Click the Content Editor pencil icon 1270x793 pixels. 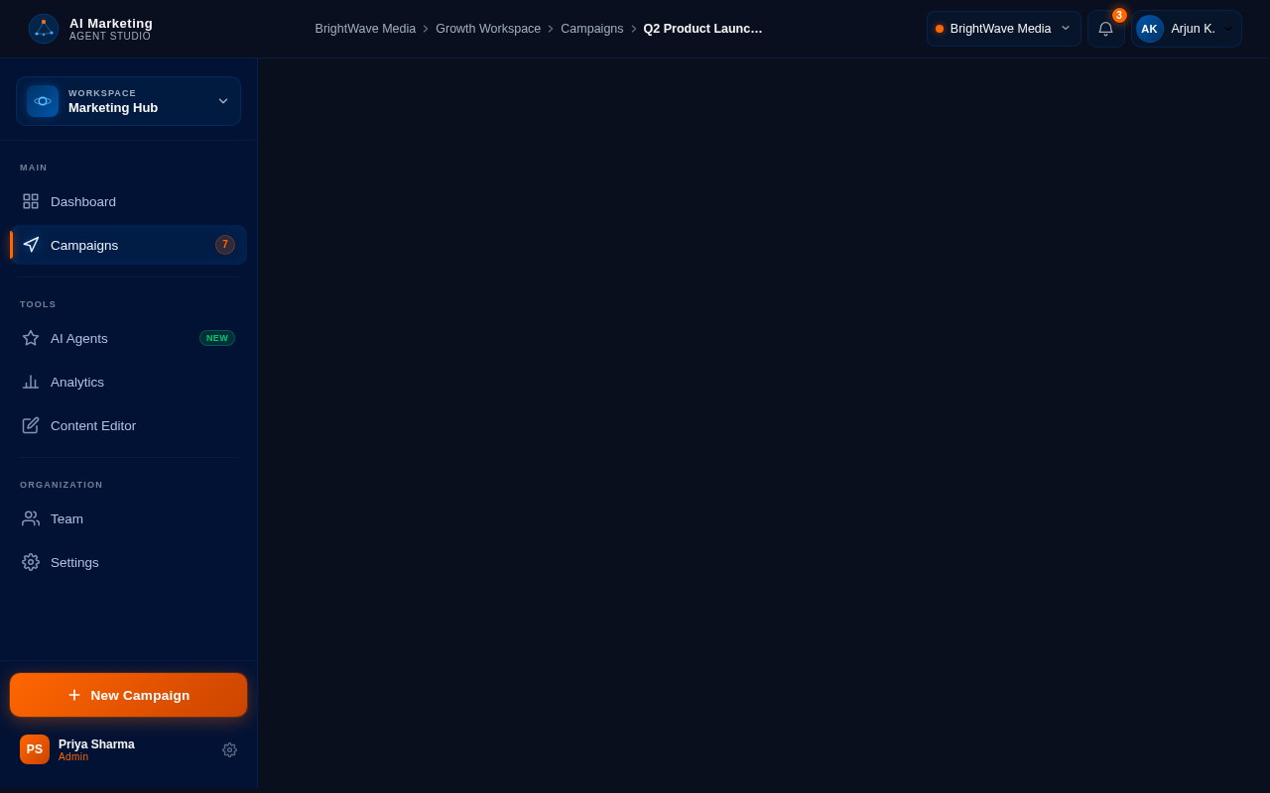(x=31, y=425)
